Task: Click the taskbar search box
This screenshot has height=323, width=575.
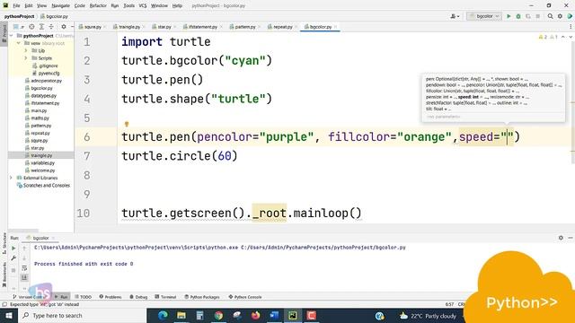Action: pos(82,315)
